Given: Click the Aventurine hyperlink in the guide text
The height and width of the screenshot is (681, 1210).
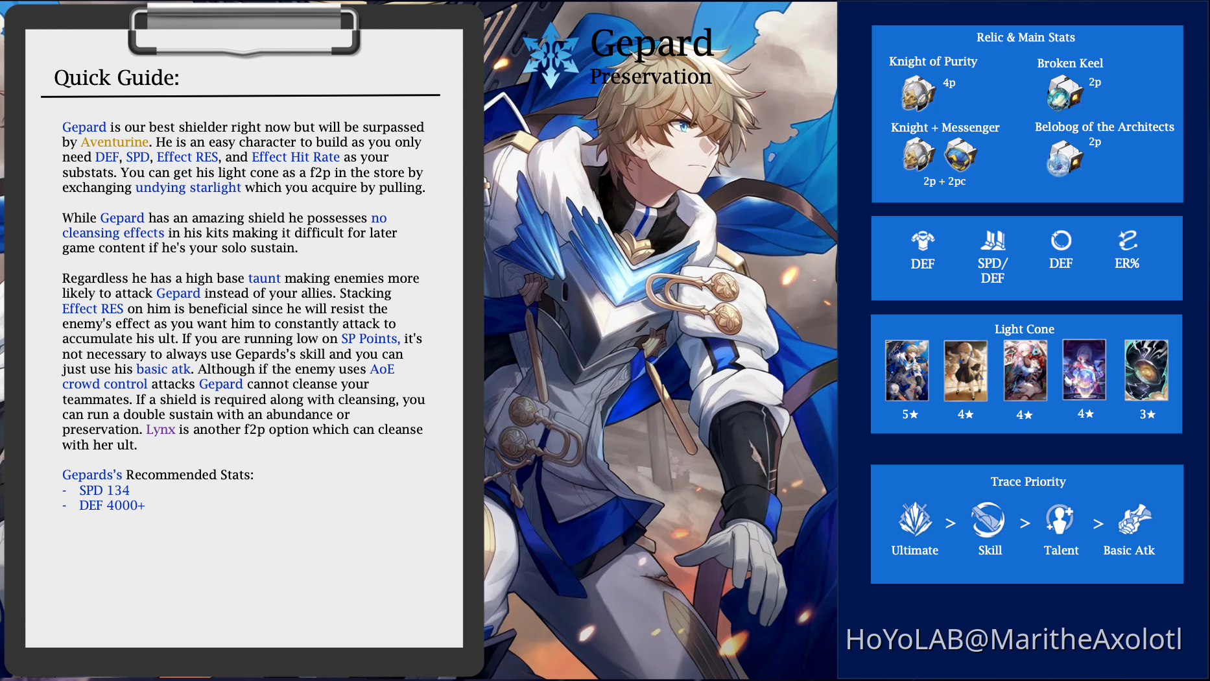Looking at the screenshot, I should [x=114, y=142].
